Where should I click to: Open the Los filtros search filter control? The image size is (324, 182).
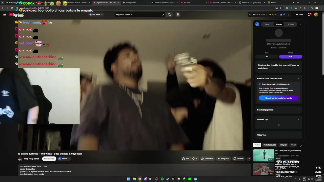(96, 14)
